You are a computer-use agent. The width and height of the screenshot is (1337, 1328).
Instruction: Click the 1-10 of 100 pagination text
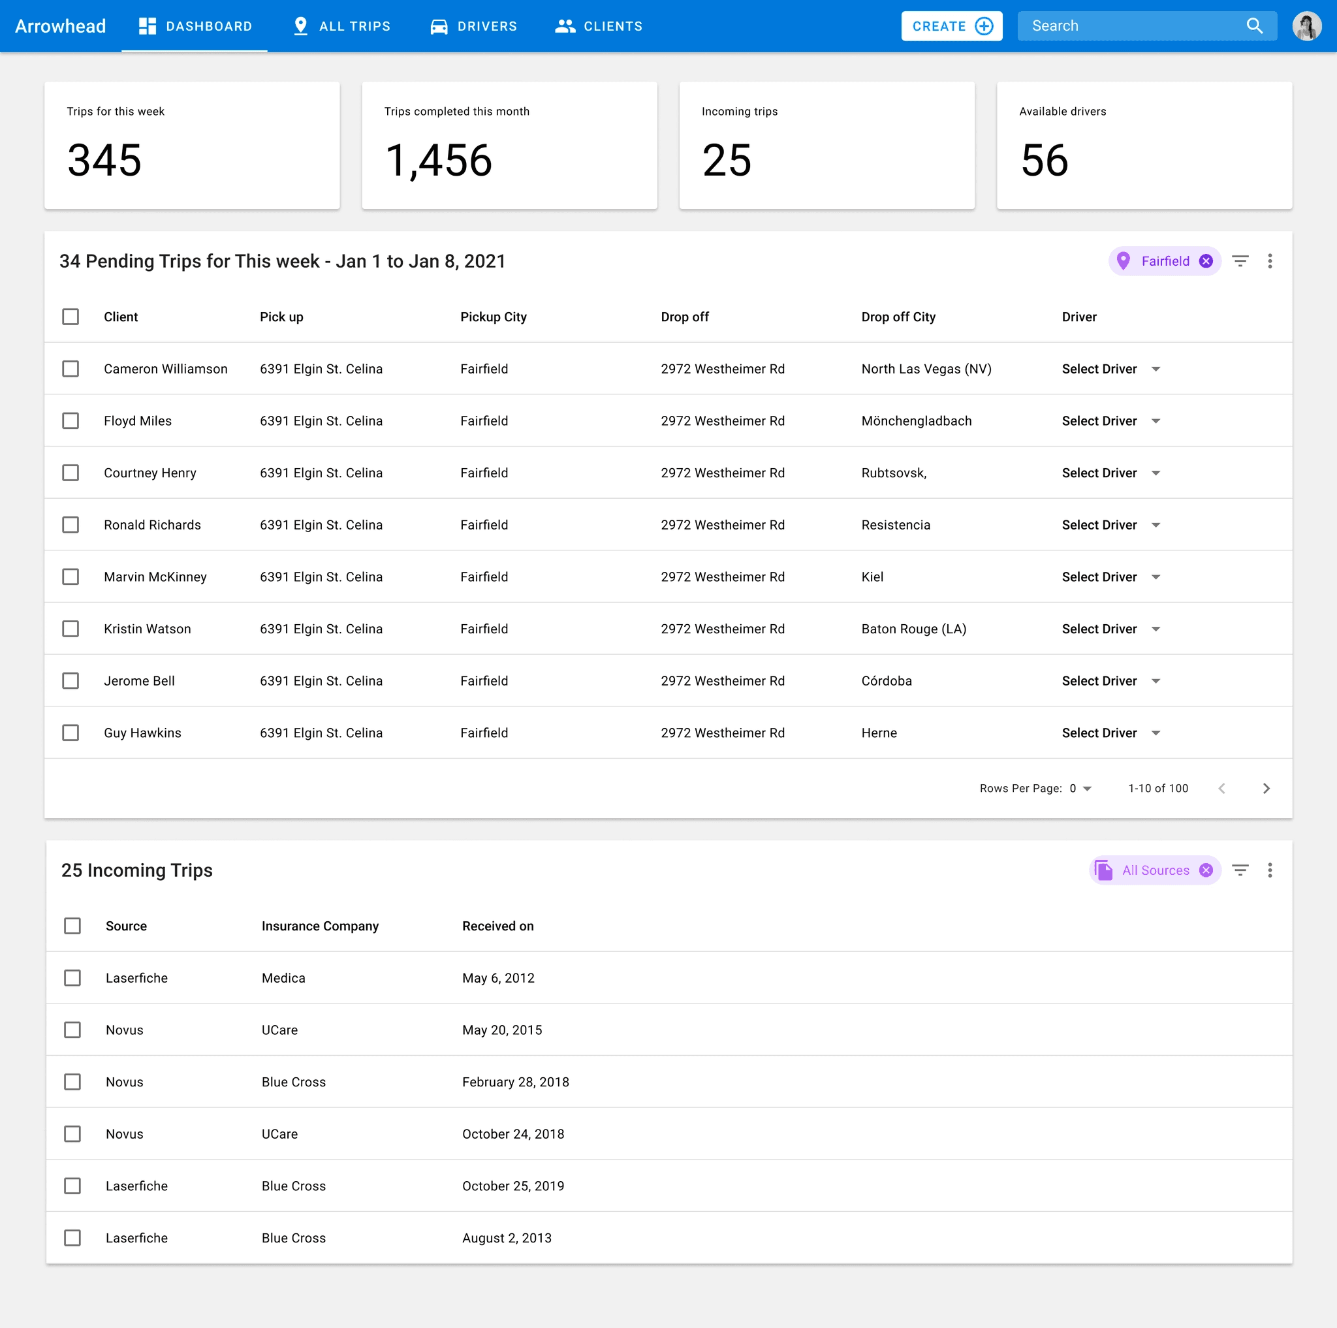[x=1157, y=788]
